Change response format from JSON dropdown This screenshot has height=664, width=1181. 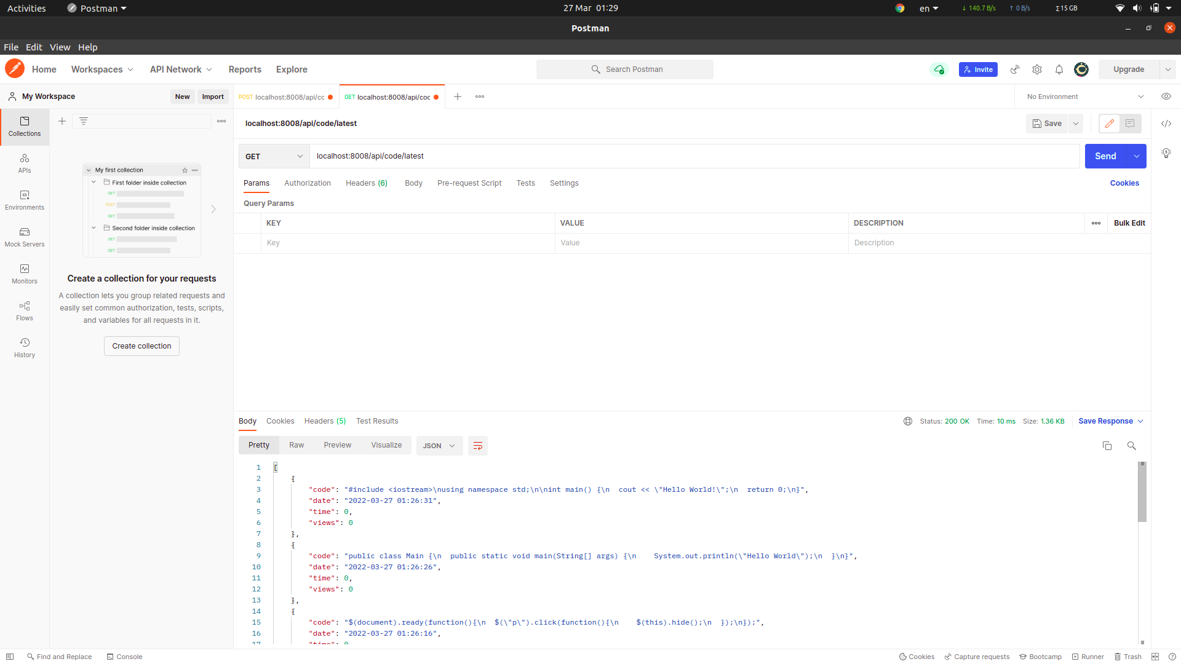(439, 446)
